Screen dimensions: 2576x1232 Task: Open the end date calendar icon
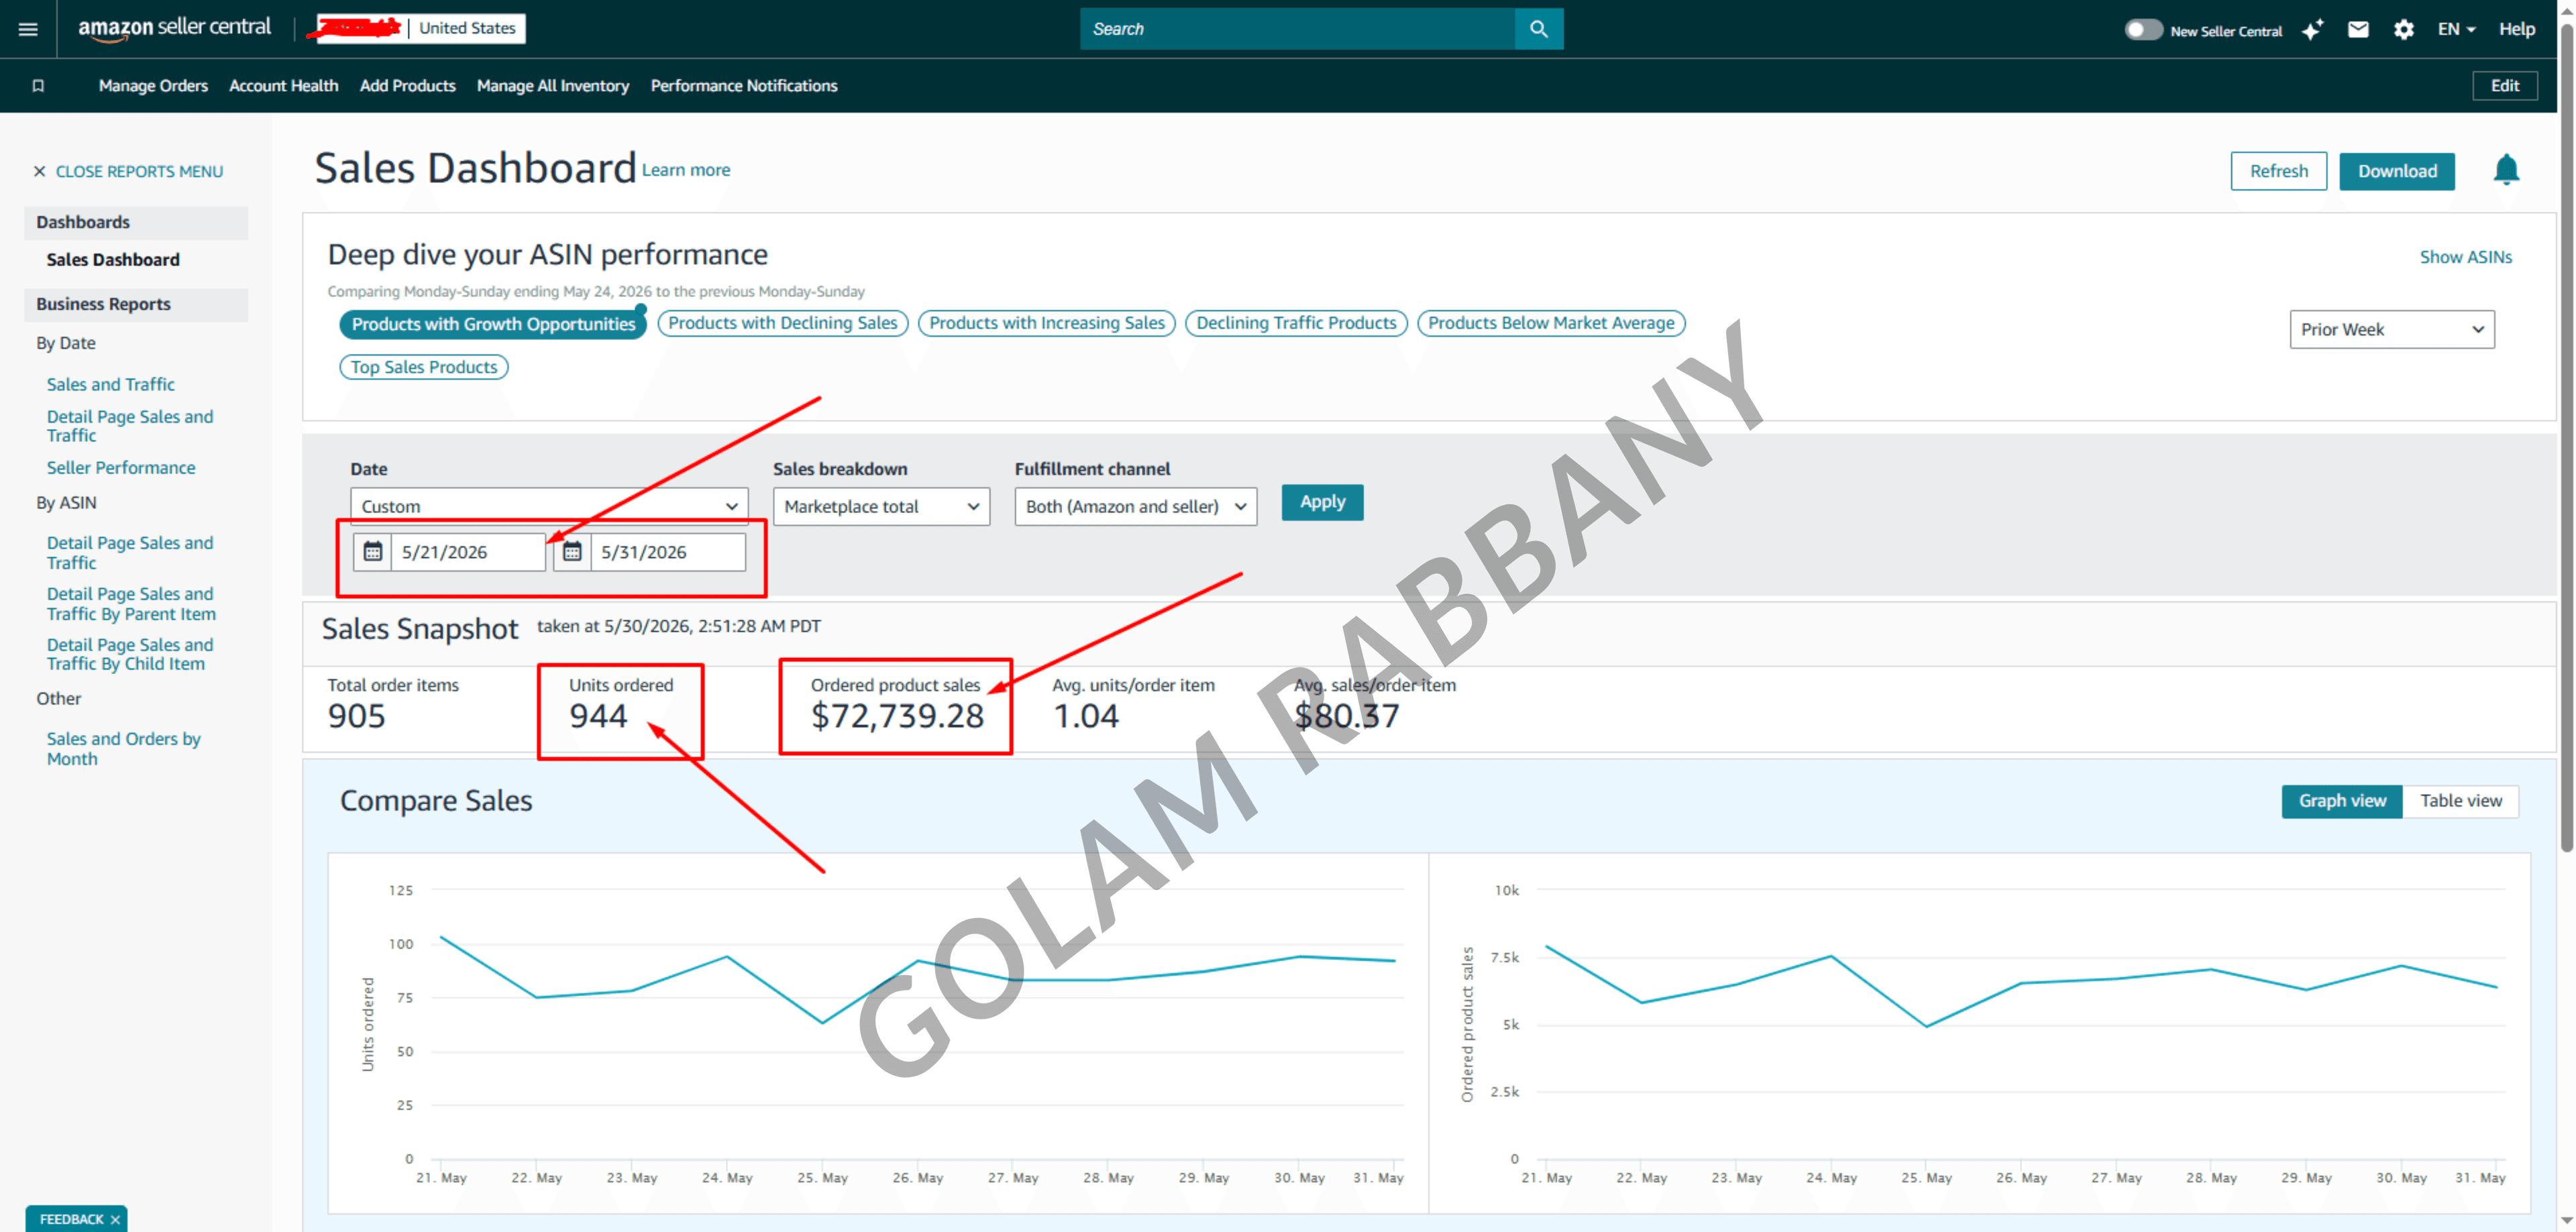point(572,552)
